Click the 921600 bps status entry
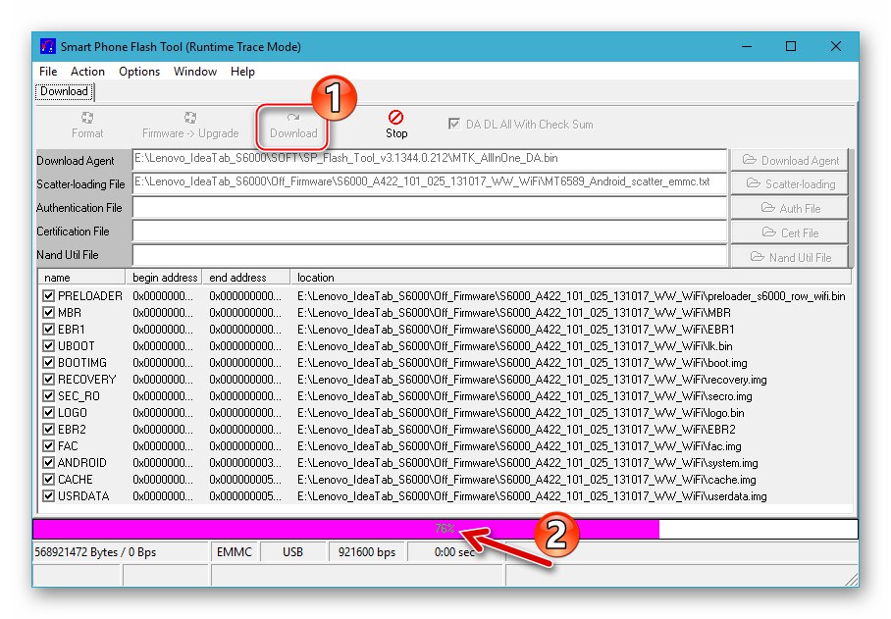891x619 pixels. [367, 552]
